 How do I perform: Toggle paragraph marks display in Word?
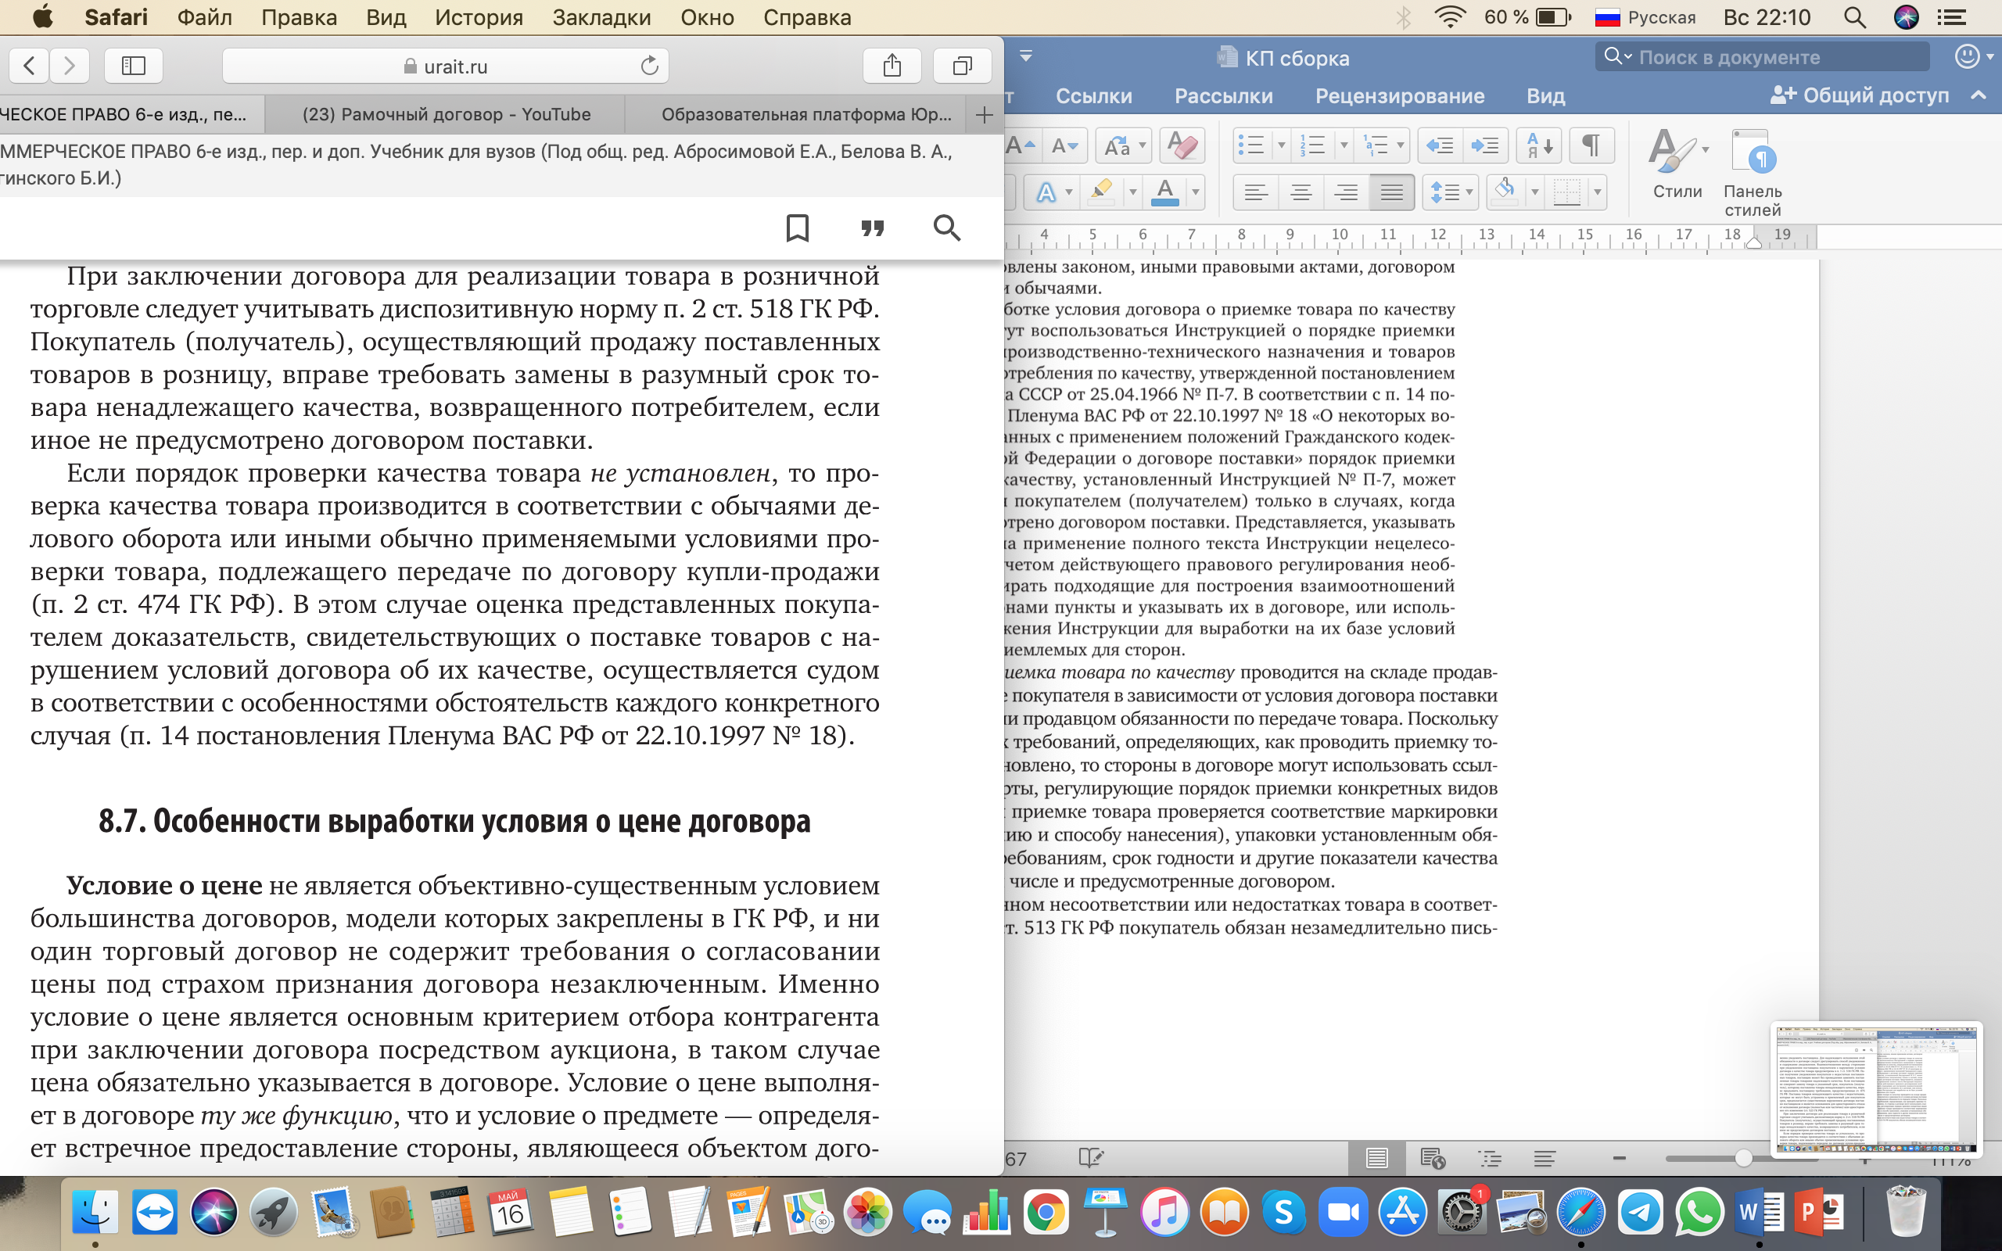coord(1591,145)
